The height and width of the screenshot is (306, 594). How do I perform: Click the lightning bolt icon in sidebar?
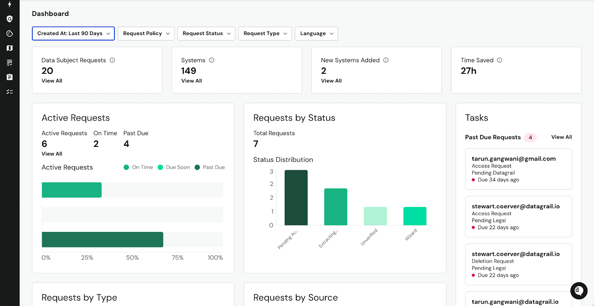coord(10,4)
